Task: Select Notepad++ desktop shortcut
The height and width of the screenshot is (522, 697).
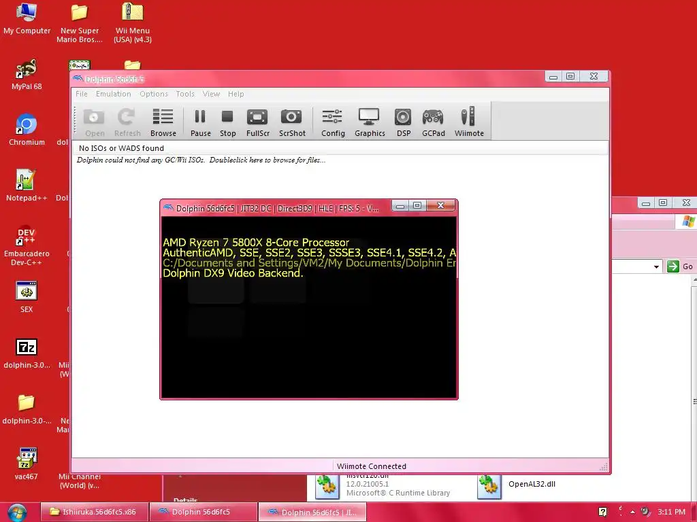Action: tap(27, 186)
